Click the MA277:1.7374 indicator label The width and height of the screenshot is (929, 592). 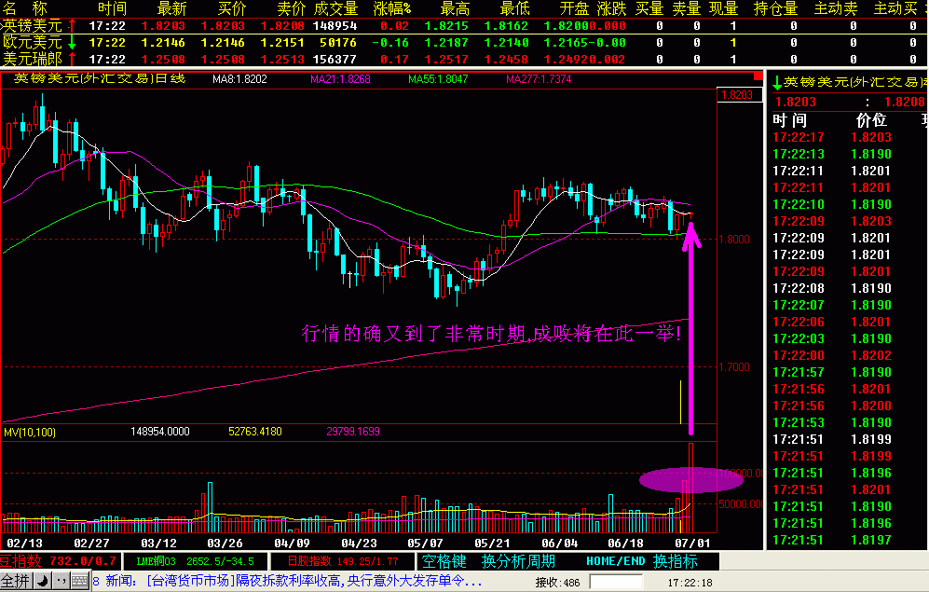[x=539, y=79]
